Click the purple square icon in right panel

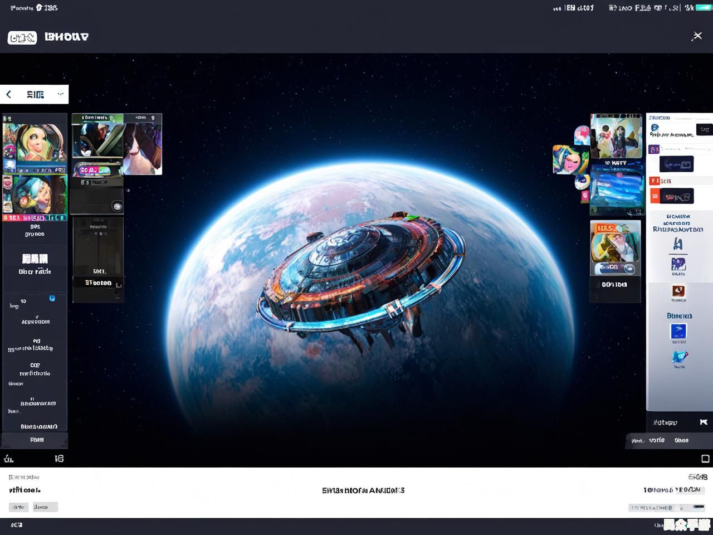pos(655,149)
